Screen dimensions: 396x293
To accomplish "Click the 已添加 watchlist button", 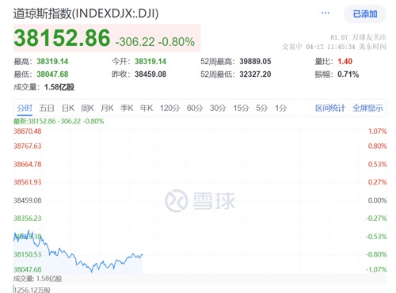I will click(365, 13).
